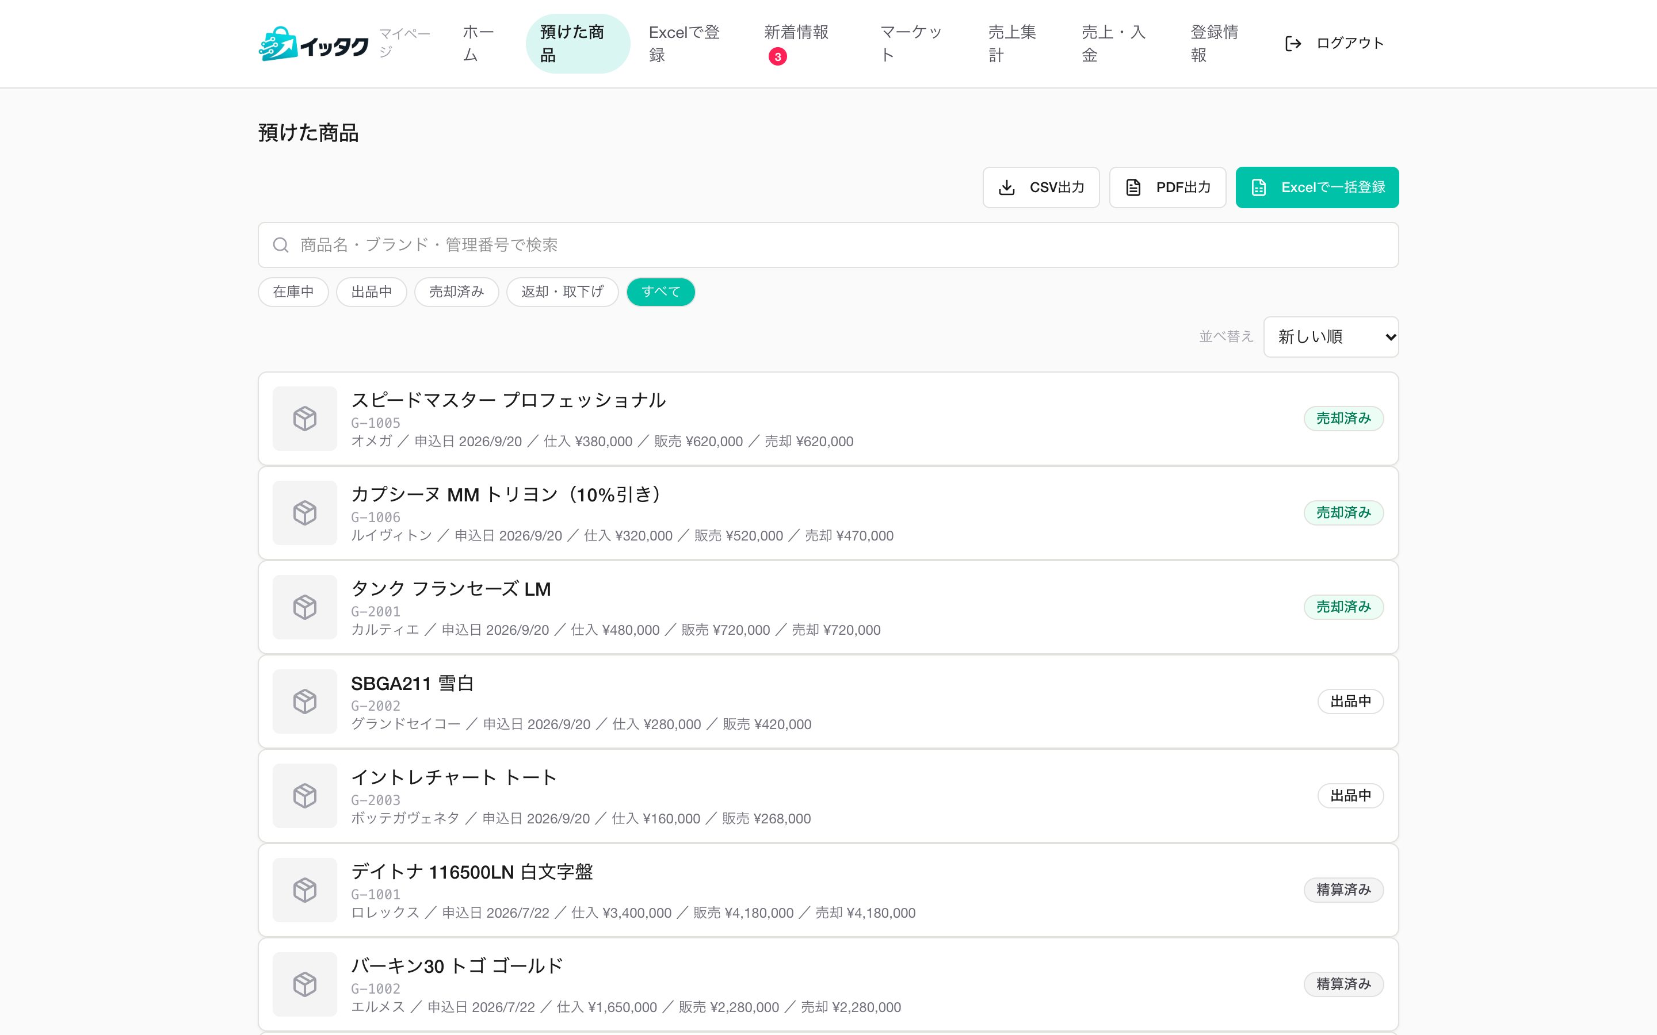Click タンク フランセーズ LM package icon
Screen dimensions: 1657x1035
pos(305,607)
